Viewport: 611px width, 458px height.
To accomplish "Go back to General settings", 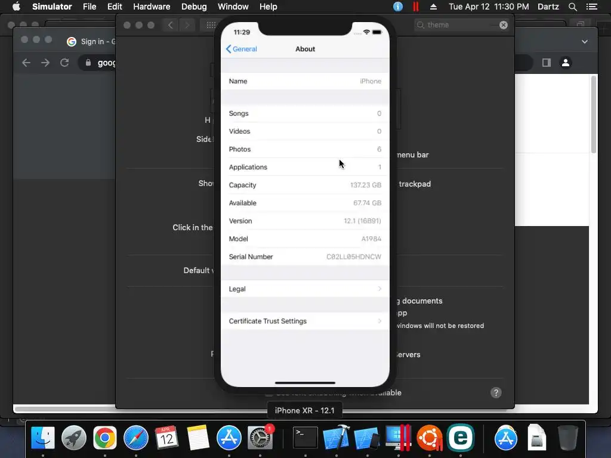I will (241, 49).
